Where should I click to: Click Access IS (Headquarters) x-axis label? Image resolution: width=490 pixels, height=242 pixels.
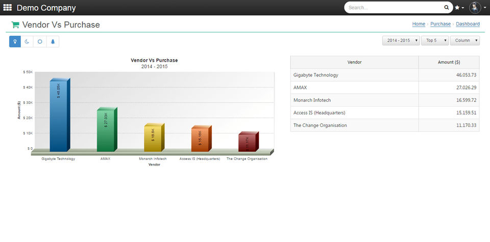pos(200,159)
